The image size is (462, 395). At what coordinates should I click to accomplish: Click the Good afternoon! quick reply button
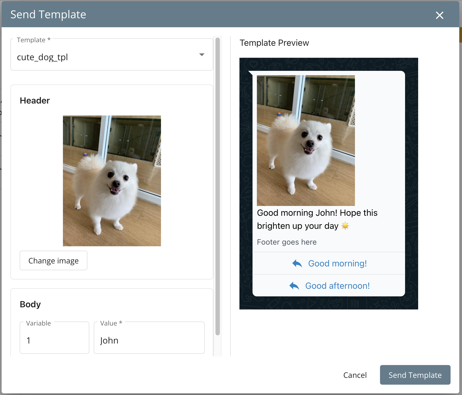pyautogui.click(x=329, y=286)
